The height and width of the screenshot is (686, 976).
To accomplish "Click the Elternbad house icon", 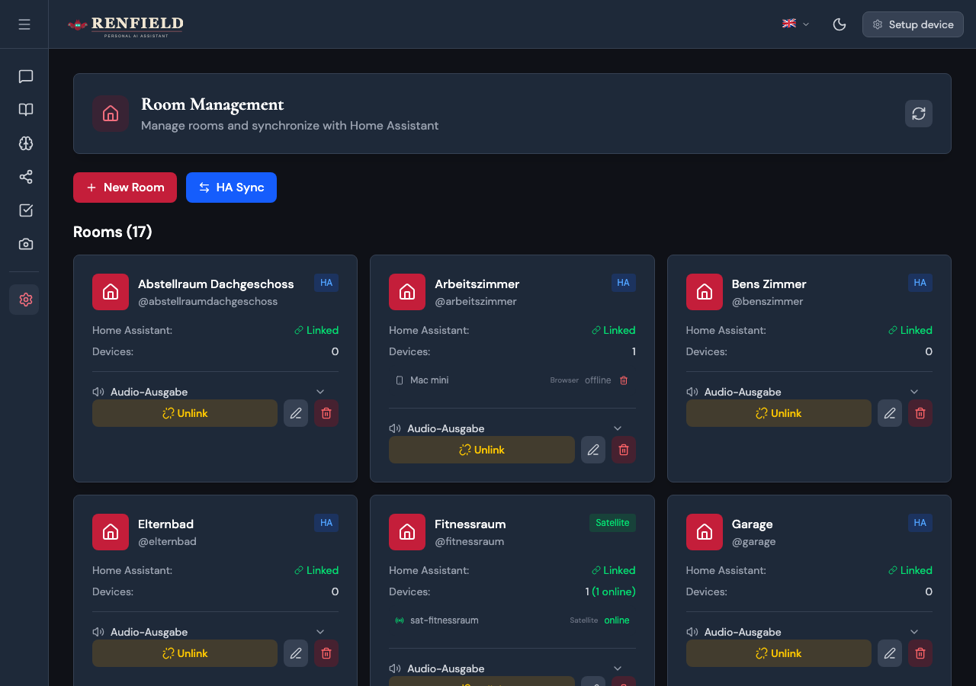I will [111, 532].
